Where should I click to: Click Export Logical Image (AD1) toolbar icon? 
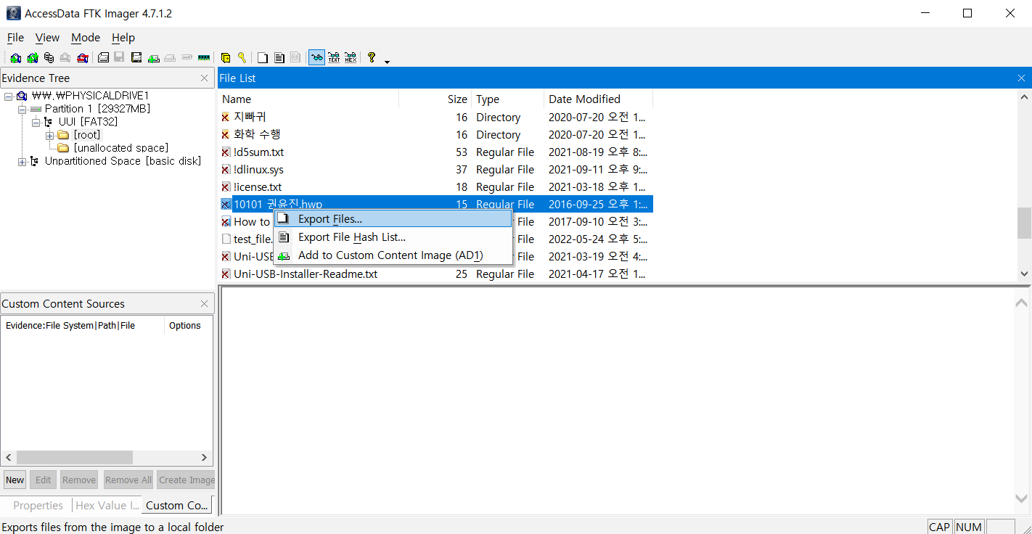coord(136,58)
